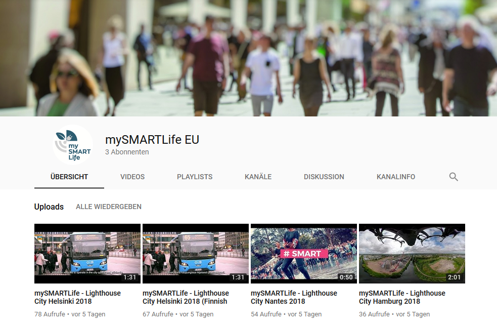Screen dimensions: 497x325
Task: Click the 0:50 duration badge on Nantes video
Action: pyautogui.click(x=346, y=277)
